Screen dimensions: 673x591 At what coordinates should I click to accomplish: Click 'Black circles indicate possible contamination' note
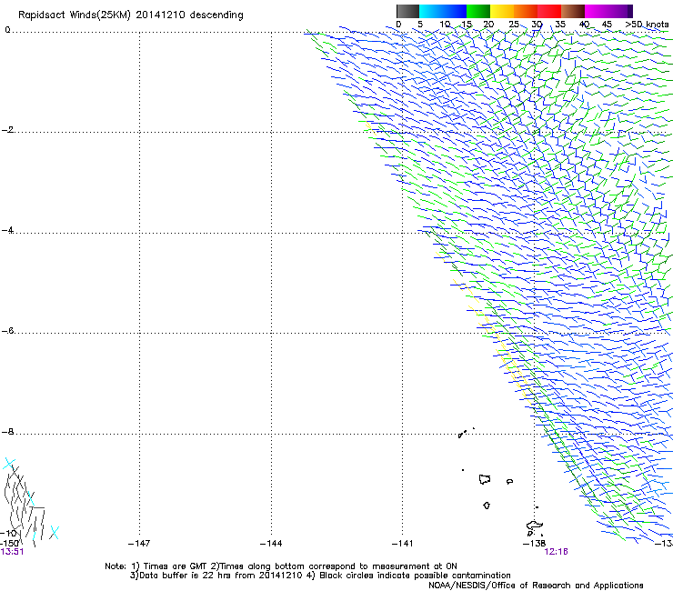(x=415, y=576)
